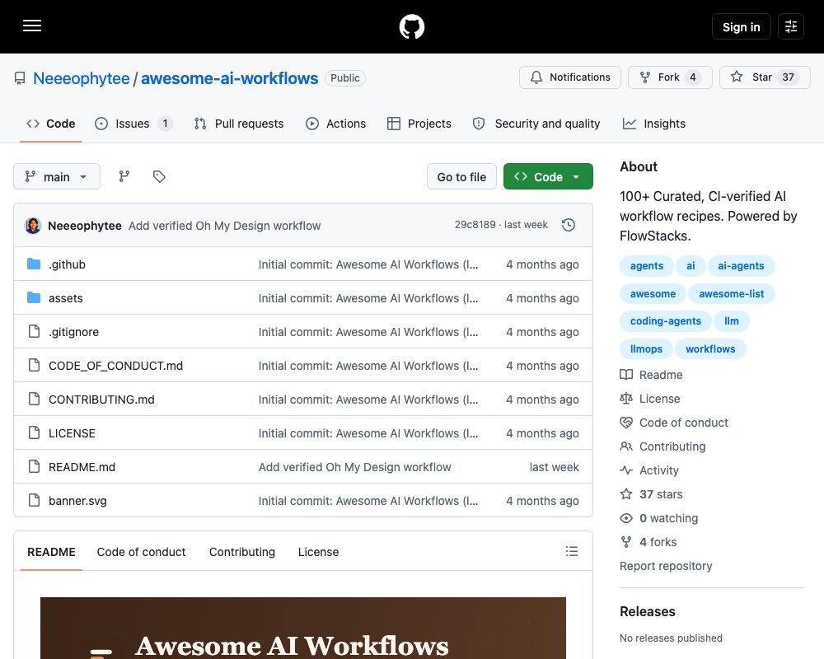Image resolution: width=824 pixels, height=659 pixels.
Task: Click the workflows topic tag
Action: point(710,349)
